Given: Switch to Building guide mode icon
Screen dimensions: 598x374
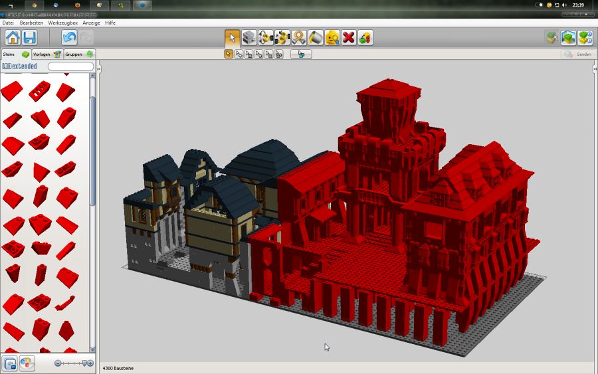Looking at the screenshot, I should [585, 37].
